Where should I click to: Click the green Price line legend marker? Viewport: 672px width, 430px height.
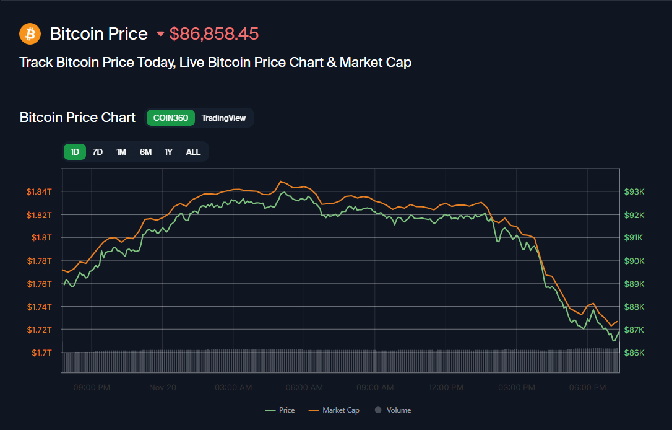(x=270, y=410)
